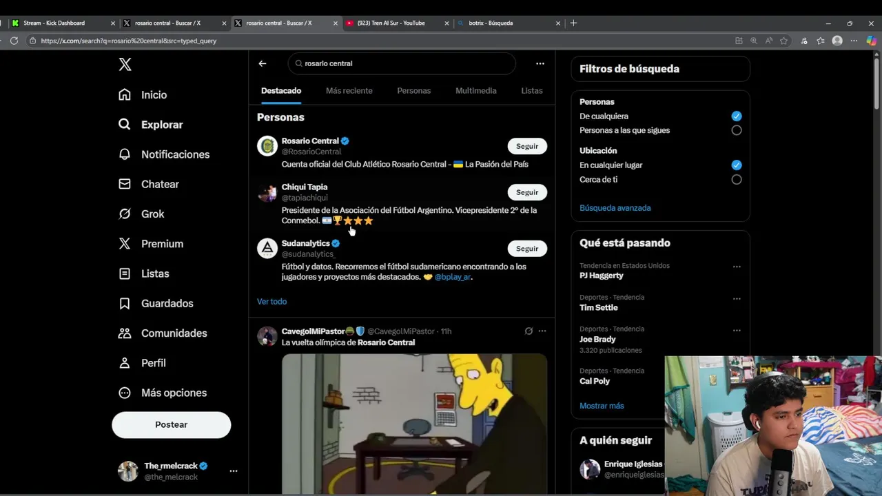
Task: Open the Copilot icon in browser toolbar
Action: (x=872, y=41)
